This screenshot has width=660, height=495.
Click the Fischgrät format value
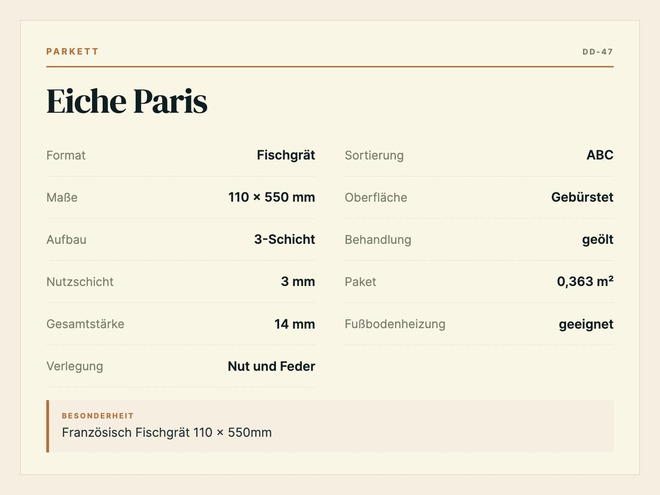286,155
